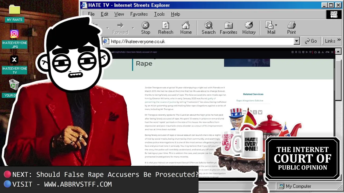Share article via X icon
Viewport: 344px width, 193px height.
(255, 112)
